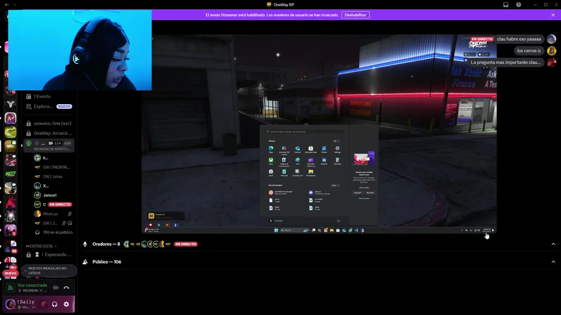Viewport: 561px width, 315px height.
Task: Disconnect from voice with phone icon
Action: click(x=67, y=287)
